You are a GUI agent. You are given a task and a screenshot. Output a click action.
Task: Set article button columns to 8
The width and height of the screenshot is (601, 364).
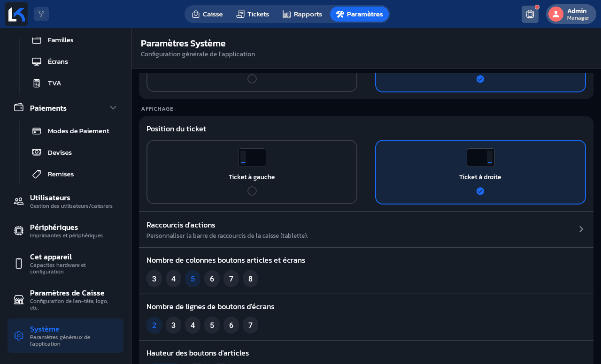pos(250,279)
